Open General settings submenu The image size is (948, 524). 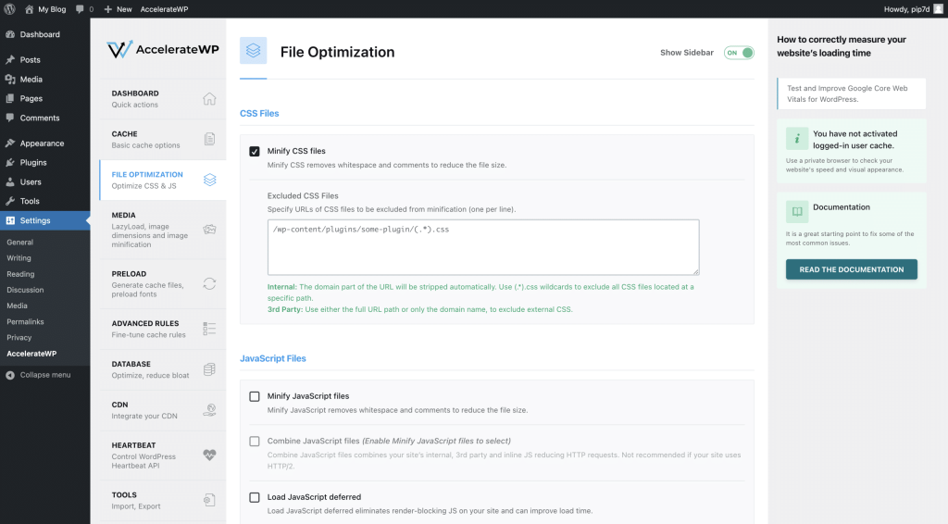(x=20, y=243)
